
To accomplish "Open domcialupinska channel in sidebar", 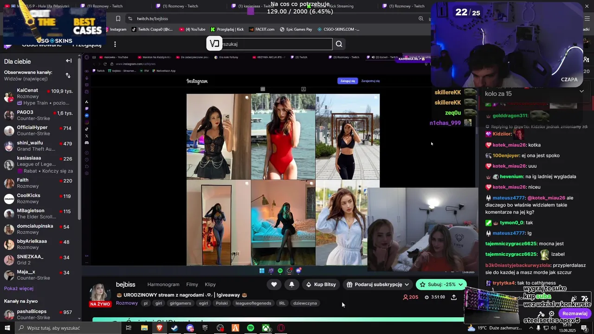I will tap(39, 229).
